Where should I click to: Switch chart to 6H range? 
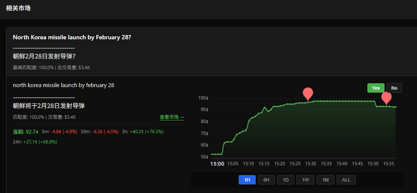[266, 180]
